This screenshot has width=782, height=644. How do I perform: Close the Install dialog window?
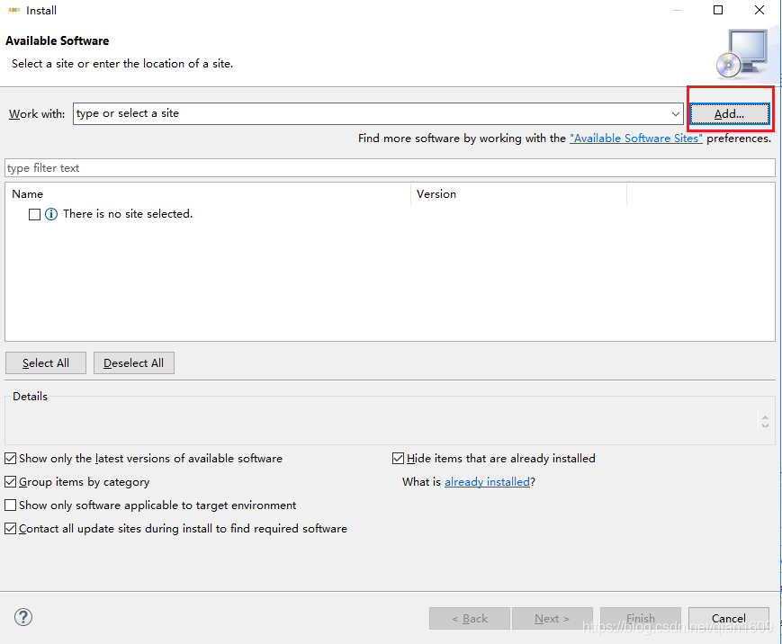click(760, 11)
